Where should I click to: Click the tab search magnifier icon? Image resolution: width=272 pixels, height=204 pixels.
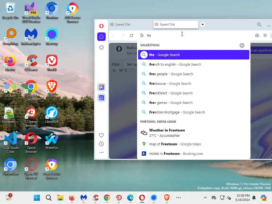tap(259, 24)
